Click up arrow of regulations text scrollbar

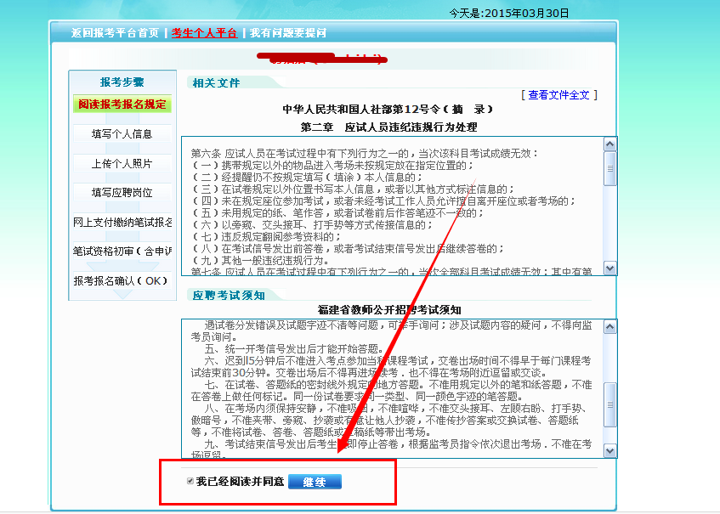point(610,144)
